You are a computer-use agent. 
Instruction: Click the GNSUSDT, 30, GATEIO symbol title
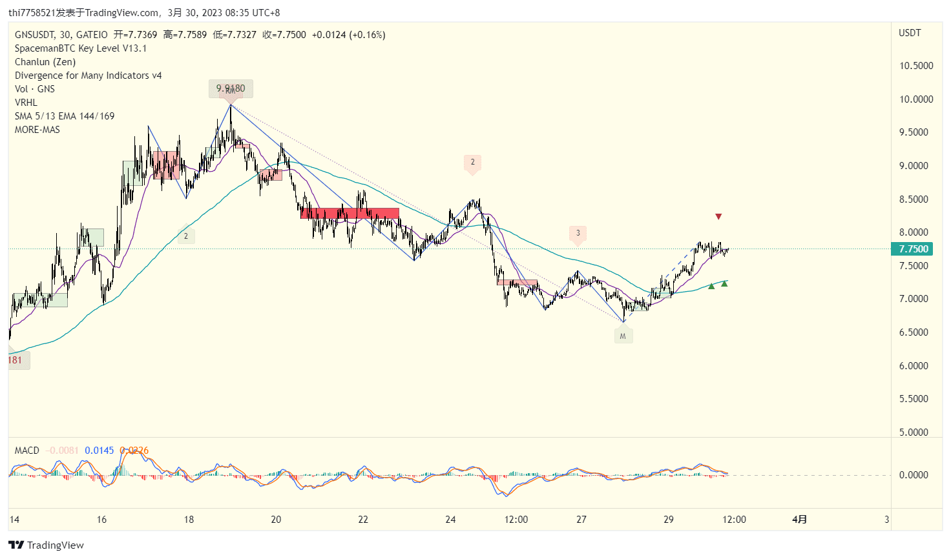(x=61, y=35)
